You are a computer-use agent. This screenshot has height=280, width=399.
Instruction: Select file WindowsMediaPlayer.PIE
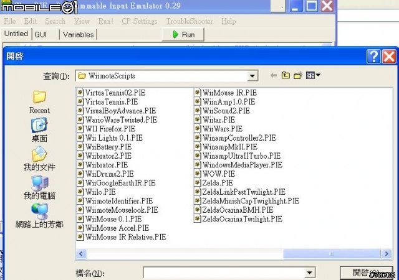[x=243, y=165]
